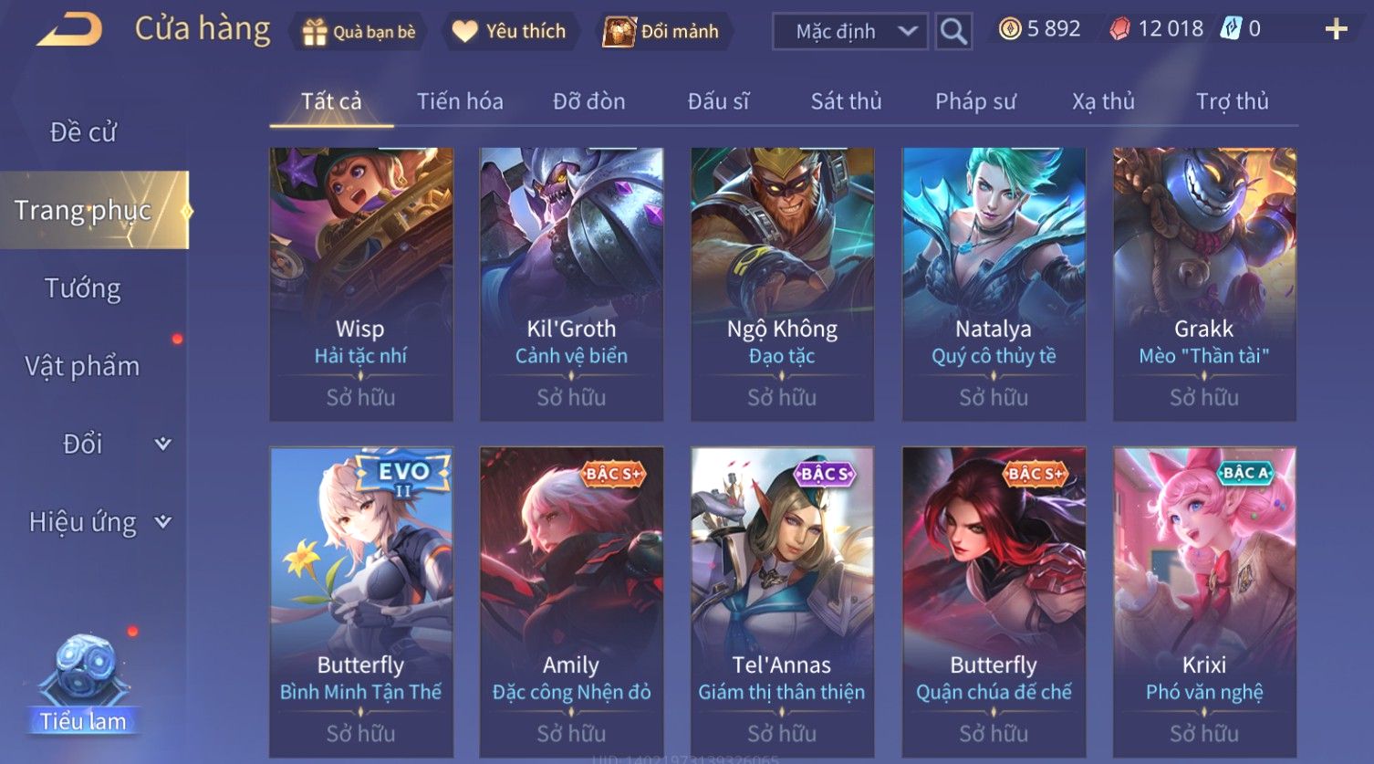1374x764 pixels.
Task: Open Đổi mảnh chest icon
Action: point(619,32)
